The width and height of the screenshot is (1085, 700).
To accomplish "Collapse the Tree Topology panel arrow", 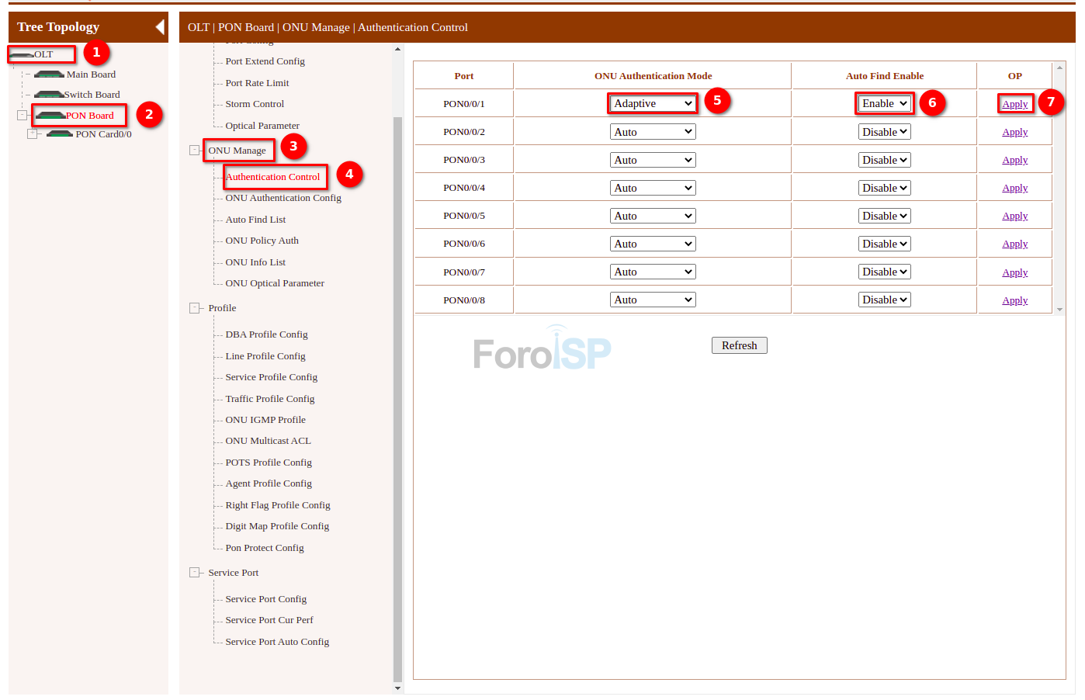I will tap(159, 27).
